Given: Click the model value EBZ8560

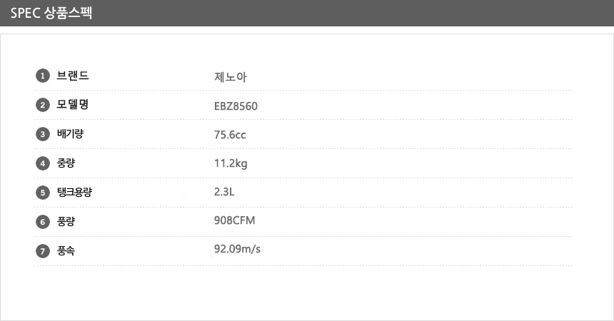Looking at the screenshot, I should point(236,106).
